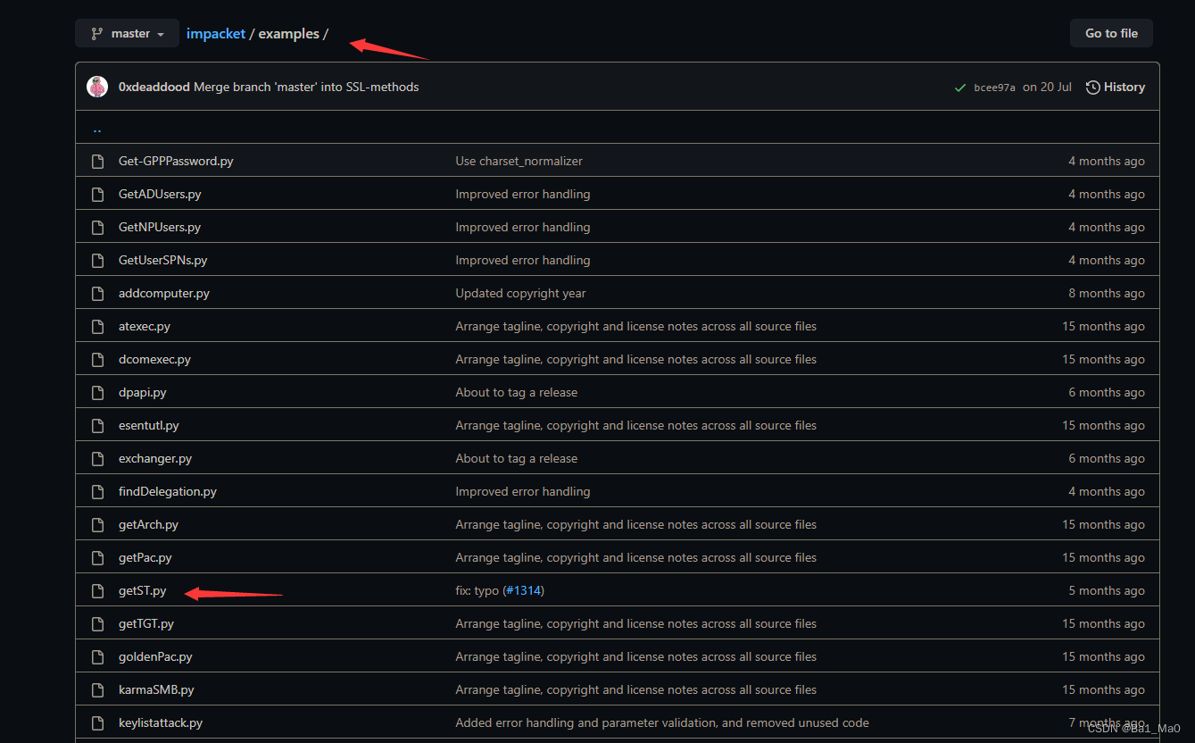Click the file icon beside esentutl.py
Screen dimensions: 1195x743
pos(98,425)
